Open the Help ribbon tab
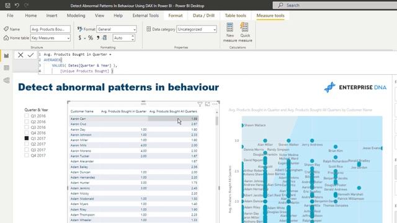 (x=118, y=15)
